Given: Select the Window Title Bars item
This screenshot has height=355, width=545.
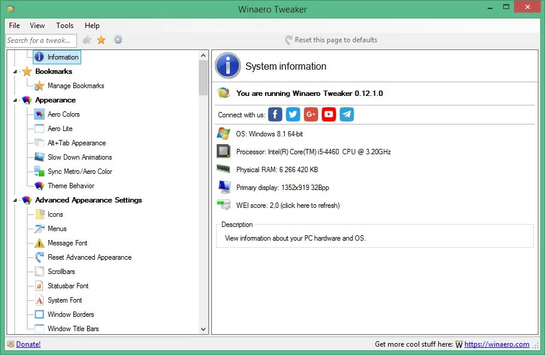Looking at the screenshot, I should pos(73,328).
